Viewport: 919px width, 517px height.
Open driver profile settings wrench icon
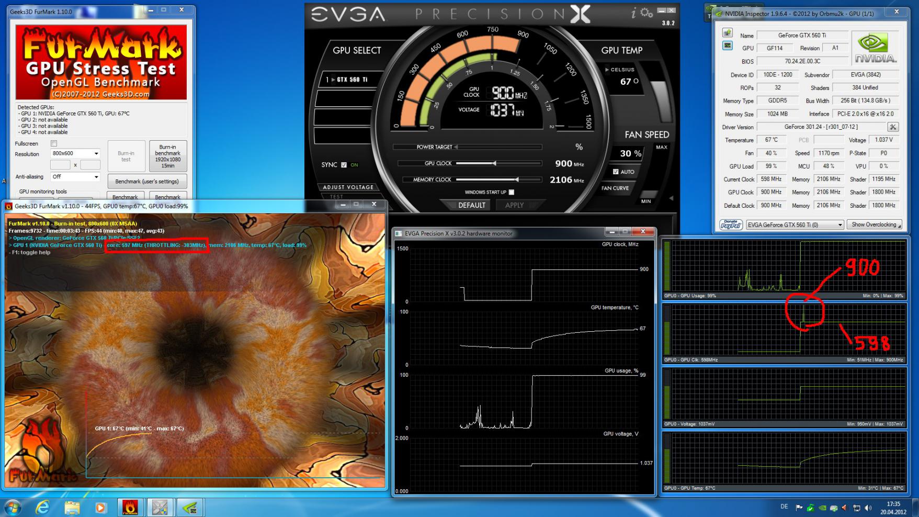pos(893,127)
